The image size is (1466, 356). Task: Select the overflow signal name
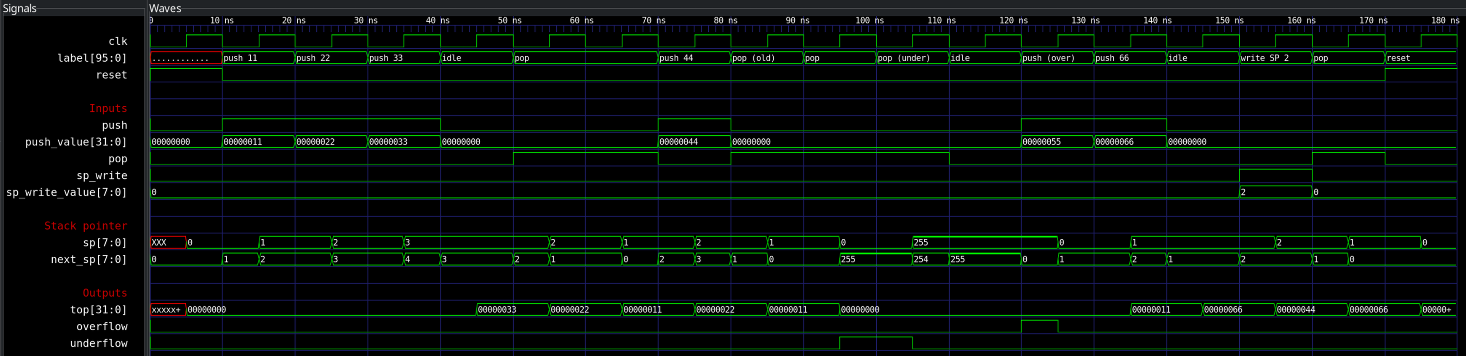pos(102,326)
